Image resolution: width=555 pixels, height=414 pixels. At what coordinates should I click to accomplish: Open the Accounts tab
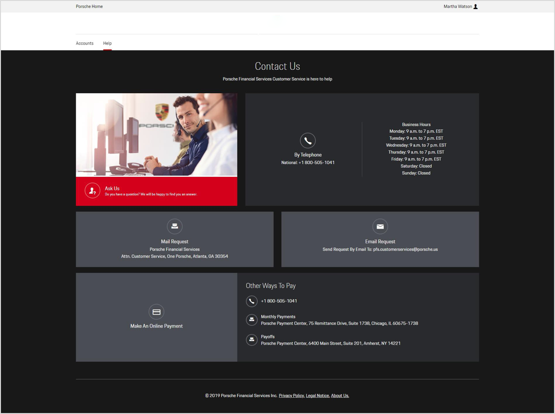(x=85, y=43)
